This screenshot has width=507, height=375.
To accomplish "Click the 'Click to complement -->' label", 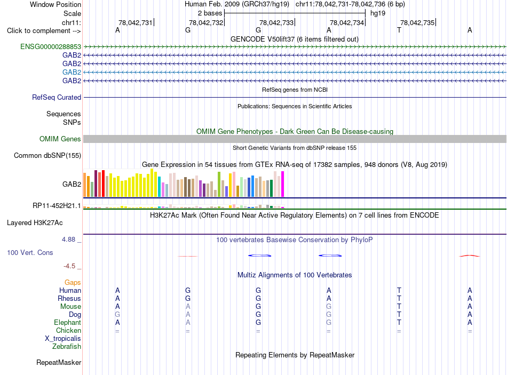I will tap(44, 31).
